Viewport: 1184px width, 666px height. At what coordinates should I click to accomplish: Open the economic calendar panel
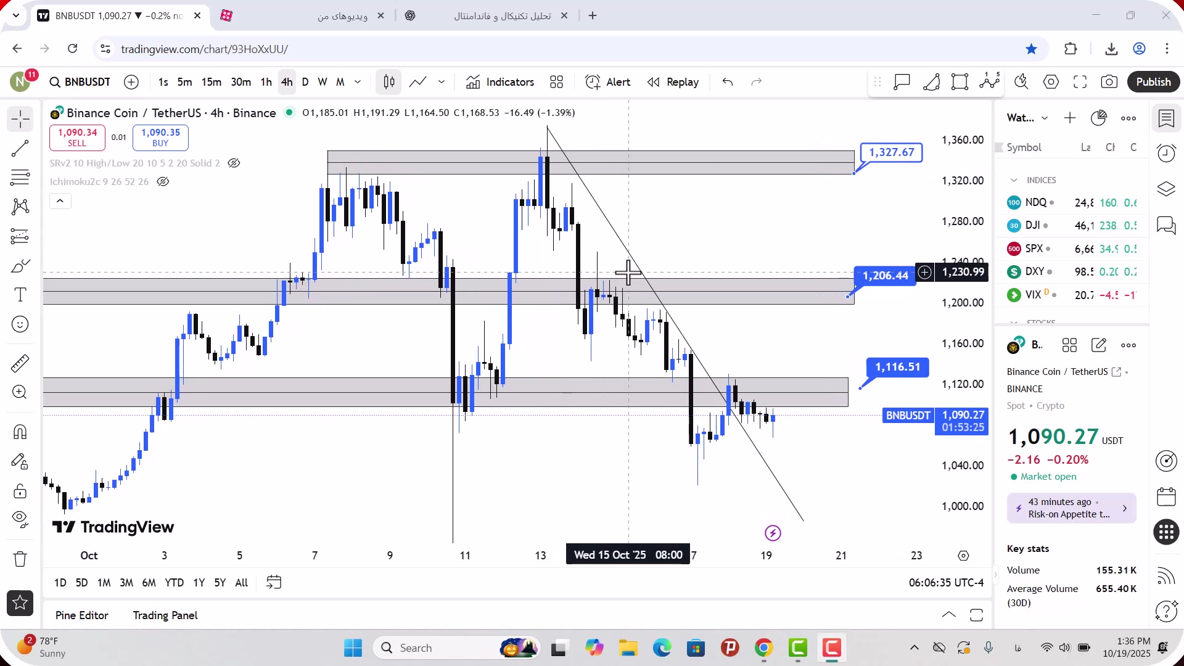click(1166, 496)
